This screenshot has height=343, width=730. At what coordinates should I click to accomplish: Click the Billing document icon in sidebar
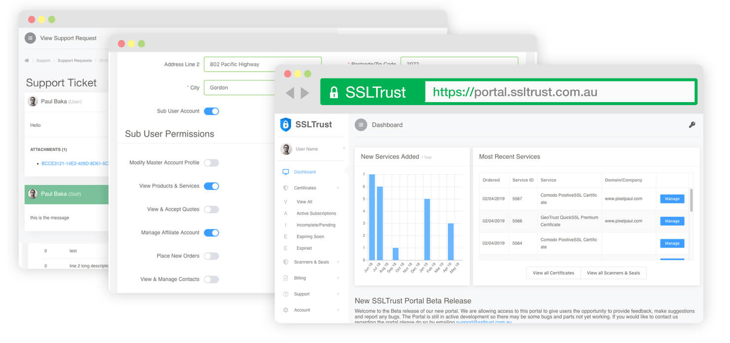(286, 278)
